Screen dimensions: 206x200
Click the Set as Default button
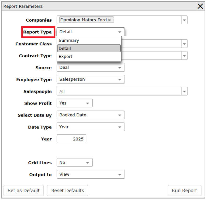(24, 191)
